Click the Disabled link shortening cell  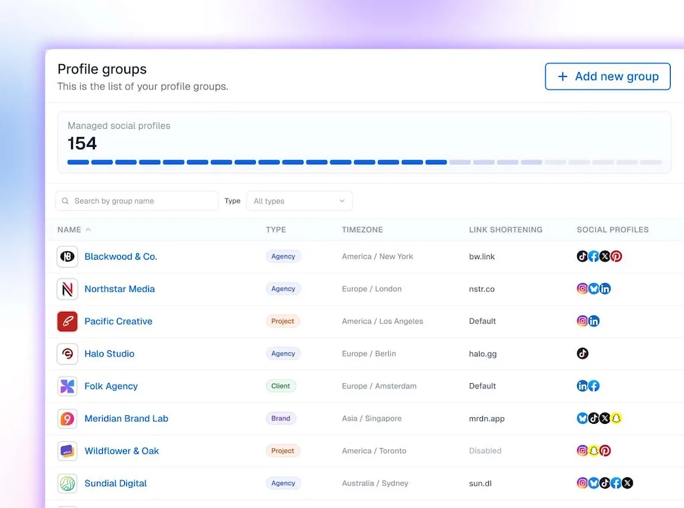pos(485,451)
